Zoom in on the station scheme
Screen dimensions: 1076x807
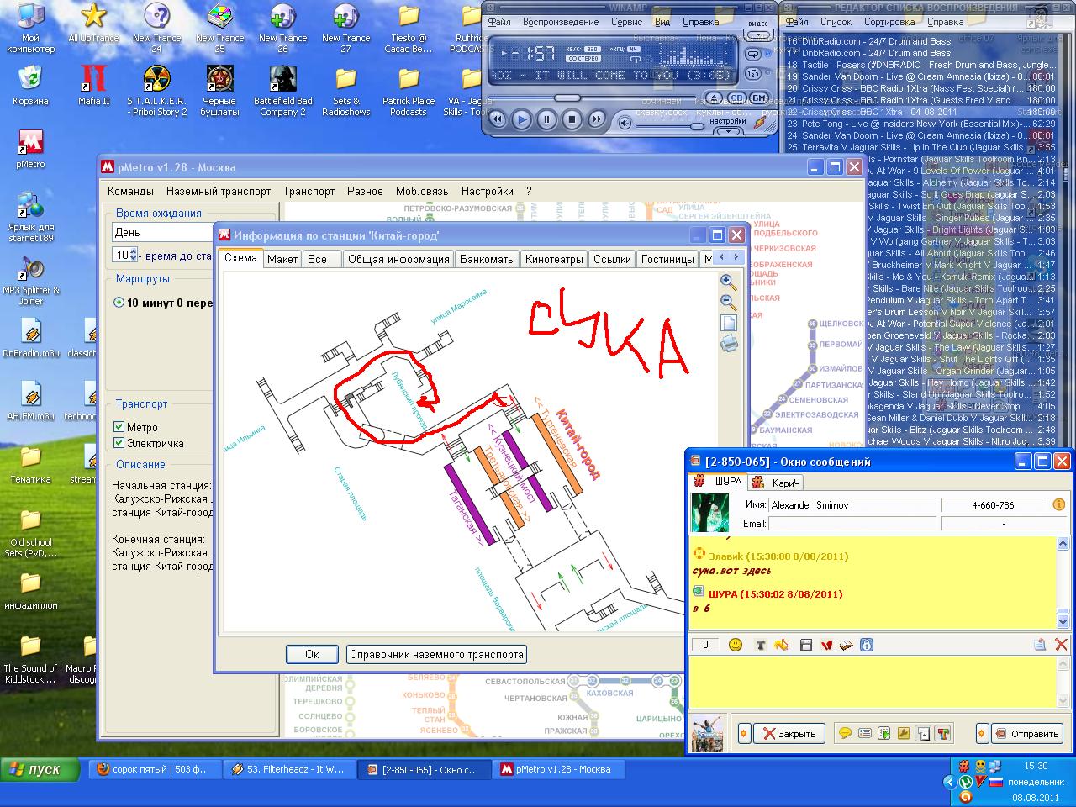729,282
